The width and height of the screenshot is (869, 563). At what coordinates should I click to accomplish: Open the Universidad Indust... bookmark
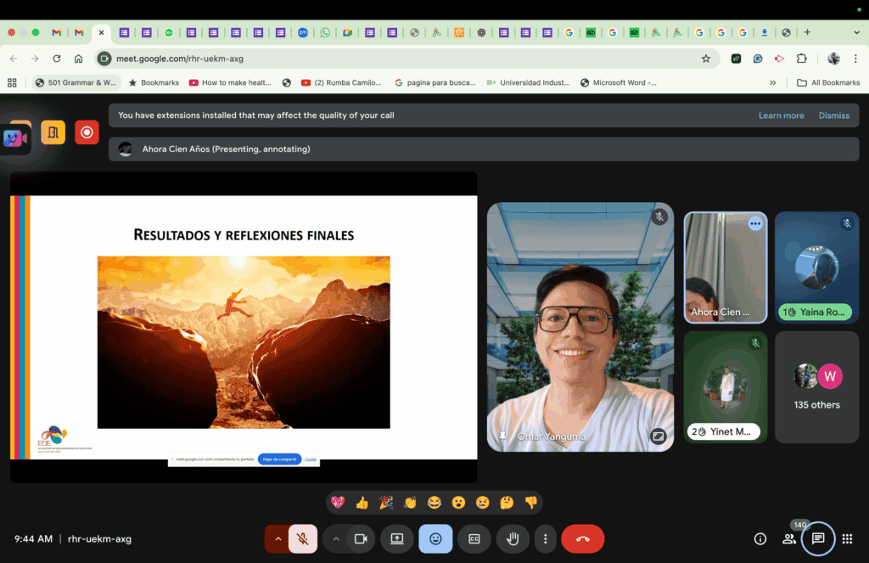528,82
